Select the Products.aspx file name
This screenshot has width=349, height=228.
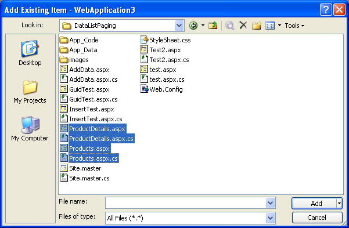pos(89,149)
